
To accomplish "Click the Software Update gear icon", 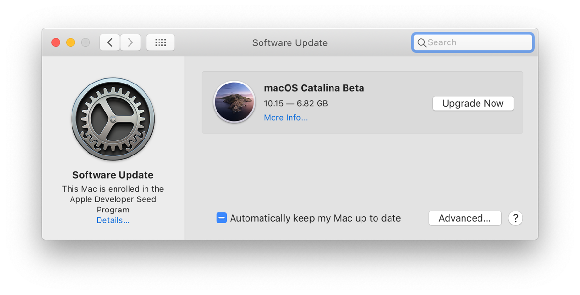I will pos(113,119).
